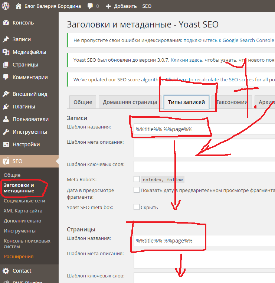Check Показать дату в предварительном просмотре
This screenshot has height=283, width=275.
click(137, 190)
